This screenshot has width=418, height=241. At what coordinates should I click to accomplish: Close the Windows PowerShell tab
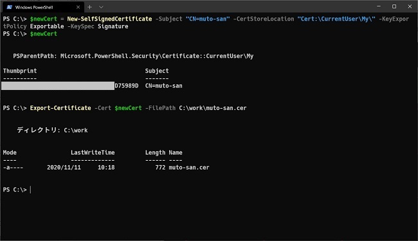(x=78, y=7)
